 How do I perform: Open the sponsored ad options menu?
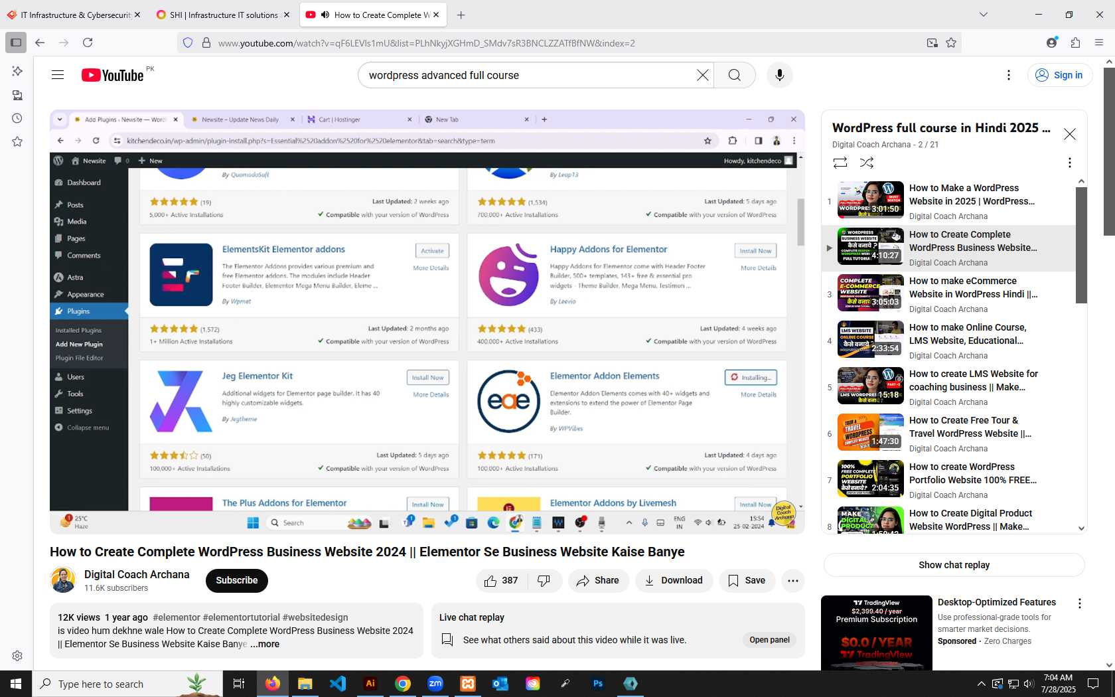(x=1079, y=603)
